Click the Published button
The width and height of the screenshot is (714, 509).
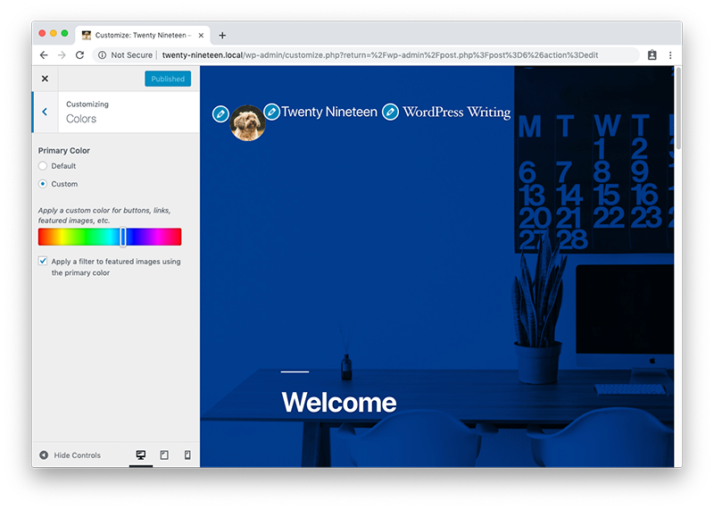168,79
